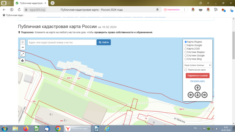
Task: Click parcel label 490 on map
Action: click(x=62, y=121)
